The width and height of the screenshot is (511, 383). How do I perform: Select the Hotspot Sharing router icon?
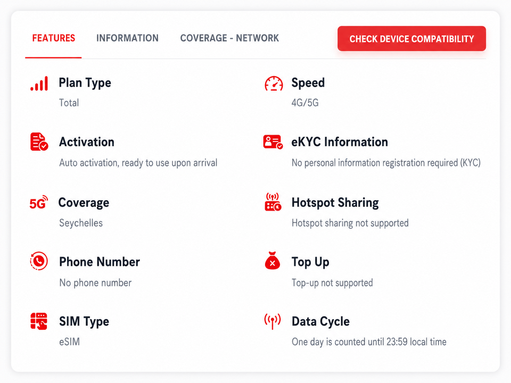click(x=273, y=202)
